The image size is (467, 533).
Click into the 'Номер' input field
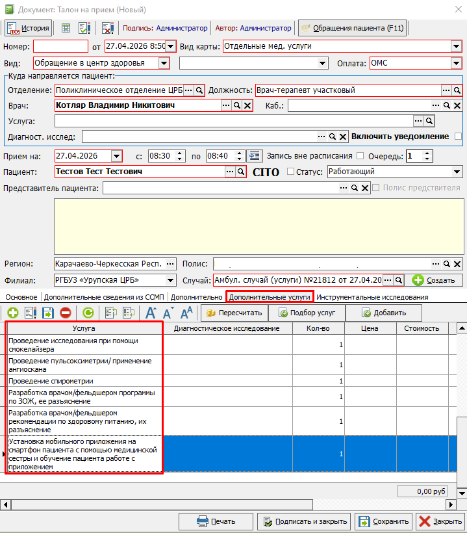point(60,46)
